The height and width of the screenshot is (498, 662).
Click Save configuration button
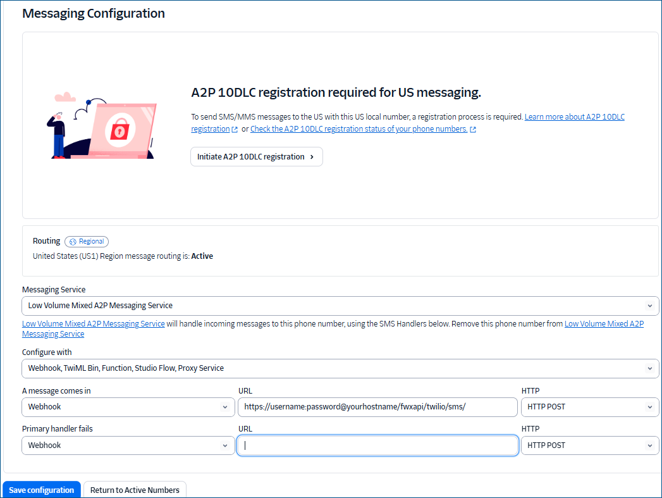42,490
